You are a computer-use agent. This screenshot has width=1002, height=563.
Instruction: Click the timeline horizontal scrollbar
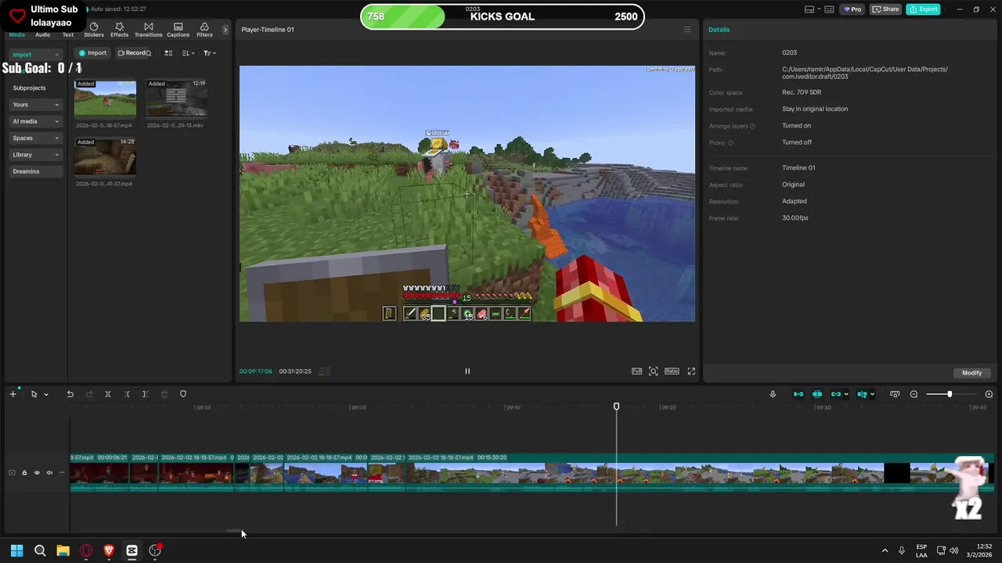(233, 531)
